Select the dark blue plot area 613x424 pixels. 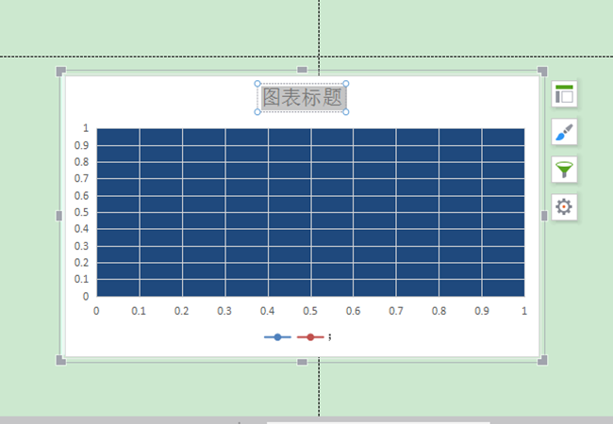pos(310,212)
